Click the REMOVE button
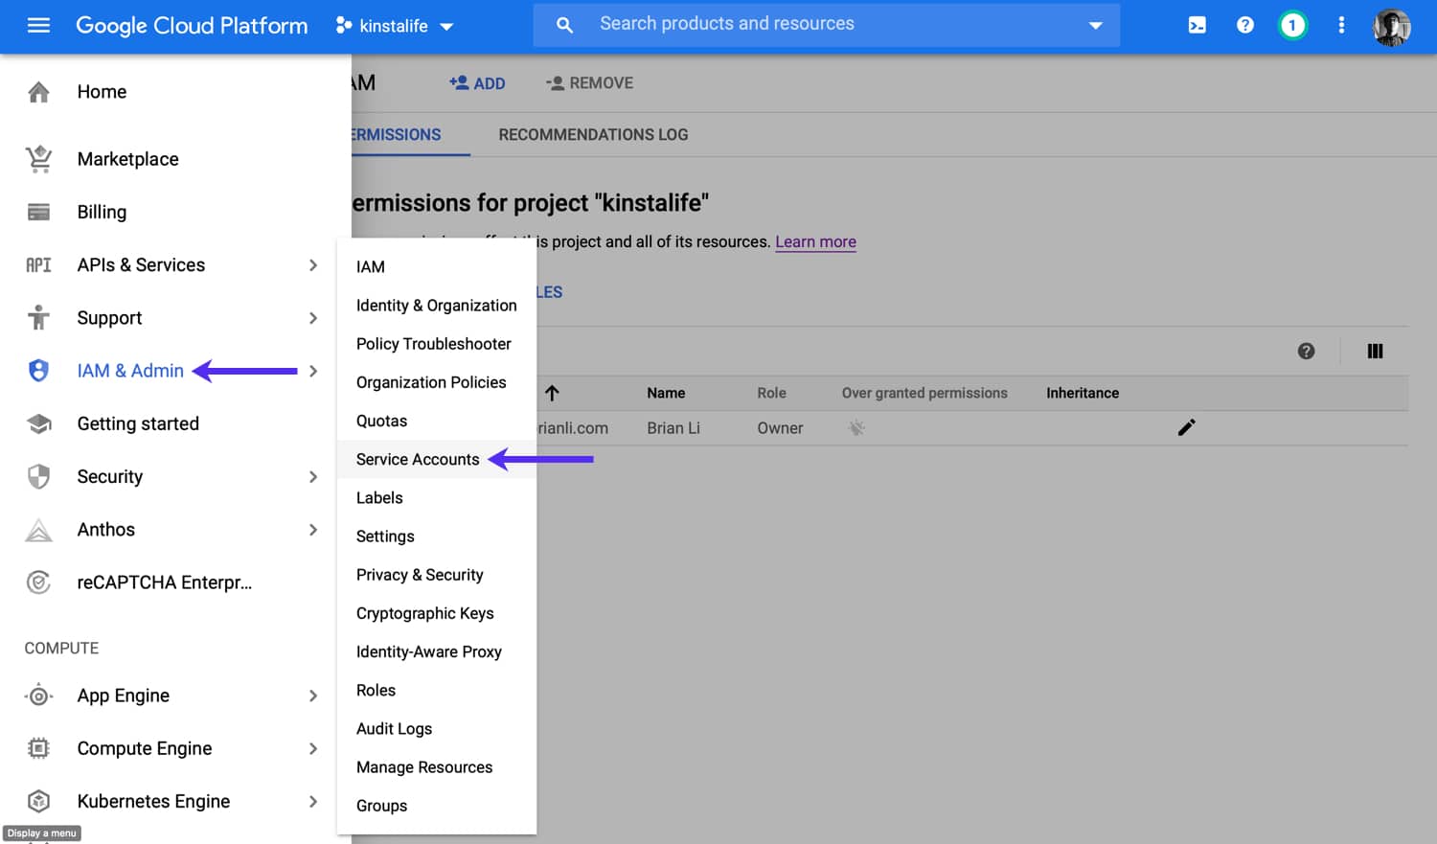This screenshot has width=1437, height=844. pos(589,83)
